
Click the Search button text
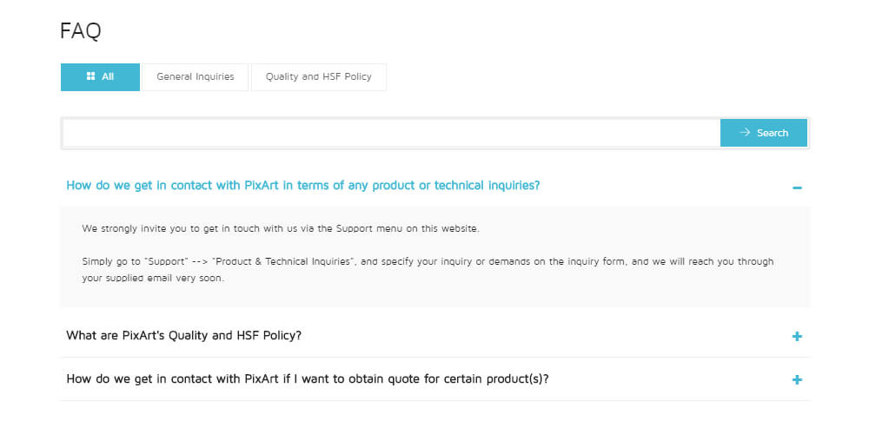(x=773, y=133)
